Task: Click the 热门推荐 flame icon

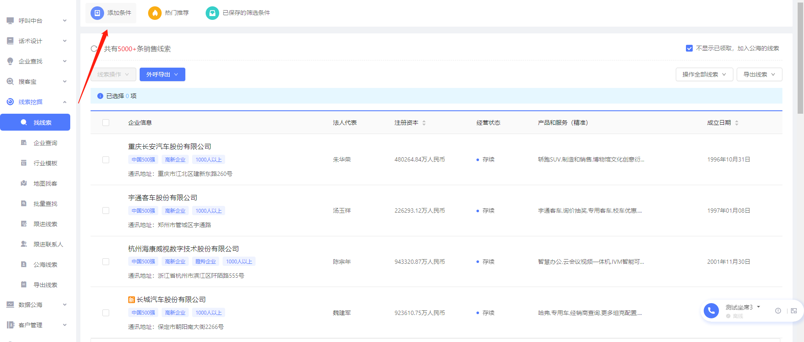Action: click(155, 13)
